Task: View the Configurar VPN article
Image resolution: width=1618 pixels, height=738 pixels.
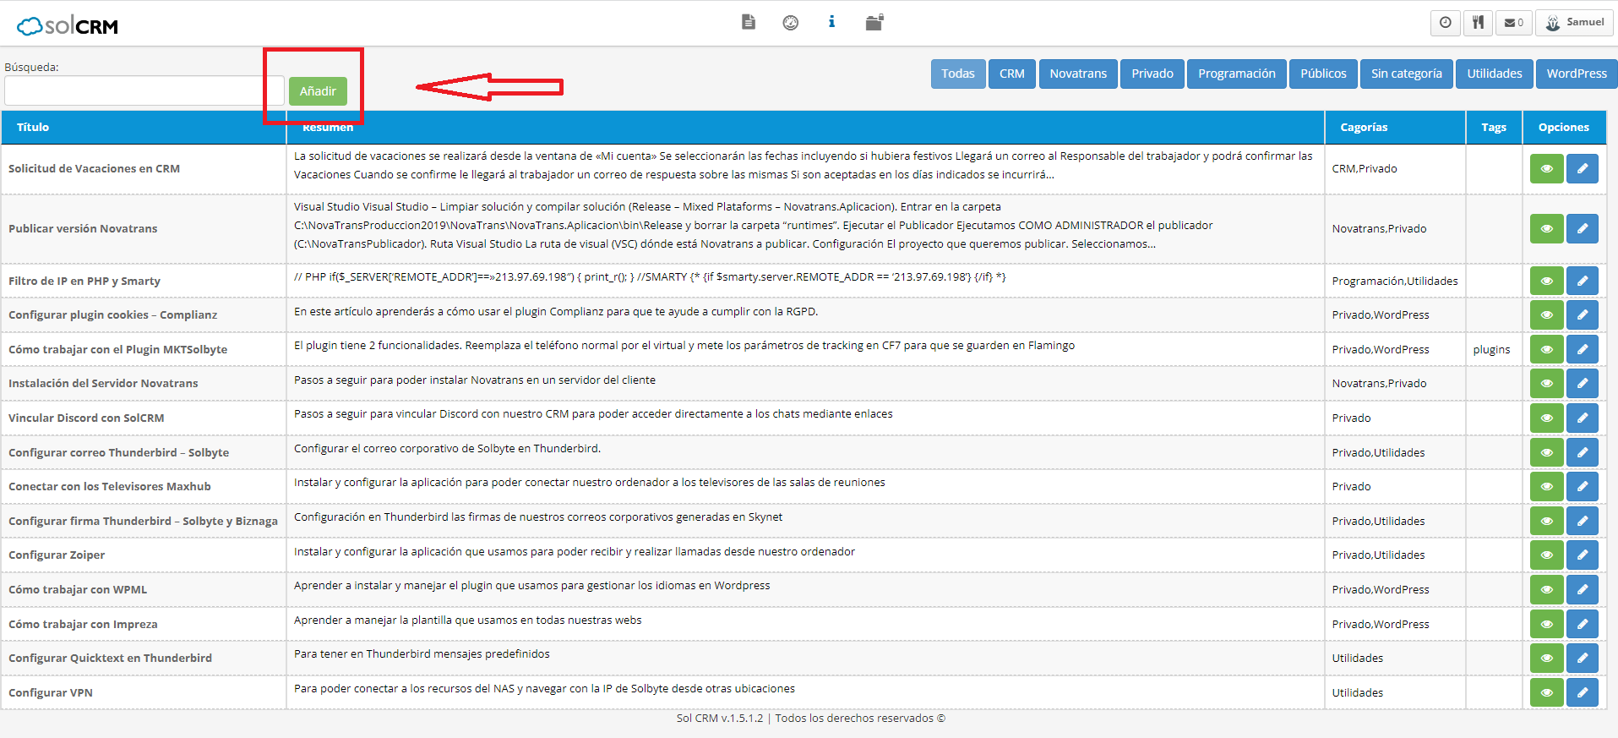Action: (x=1546, y=692)
